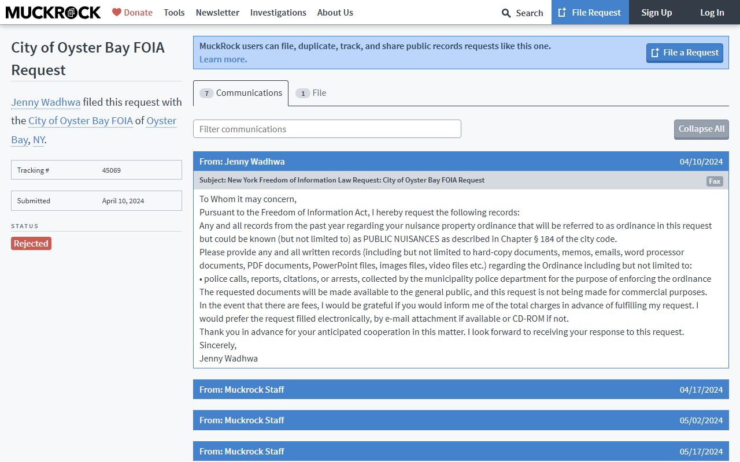Expand the Muckrock Staff message from 05/17/2024
This screenshot has height=462, width=740.
(x=460, y=451)
